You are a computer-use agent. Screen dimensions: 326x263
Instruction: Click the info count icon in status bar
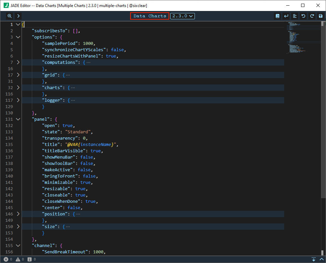[x=30, y=259]
